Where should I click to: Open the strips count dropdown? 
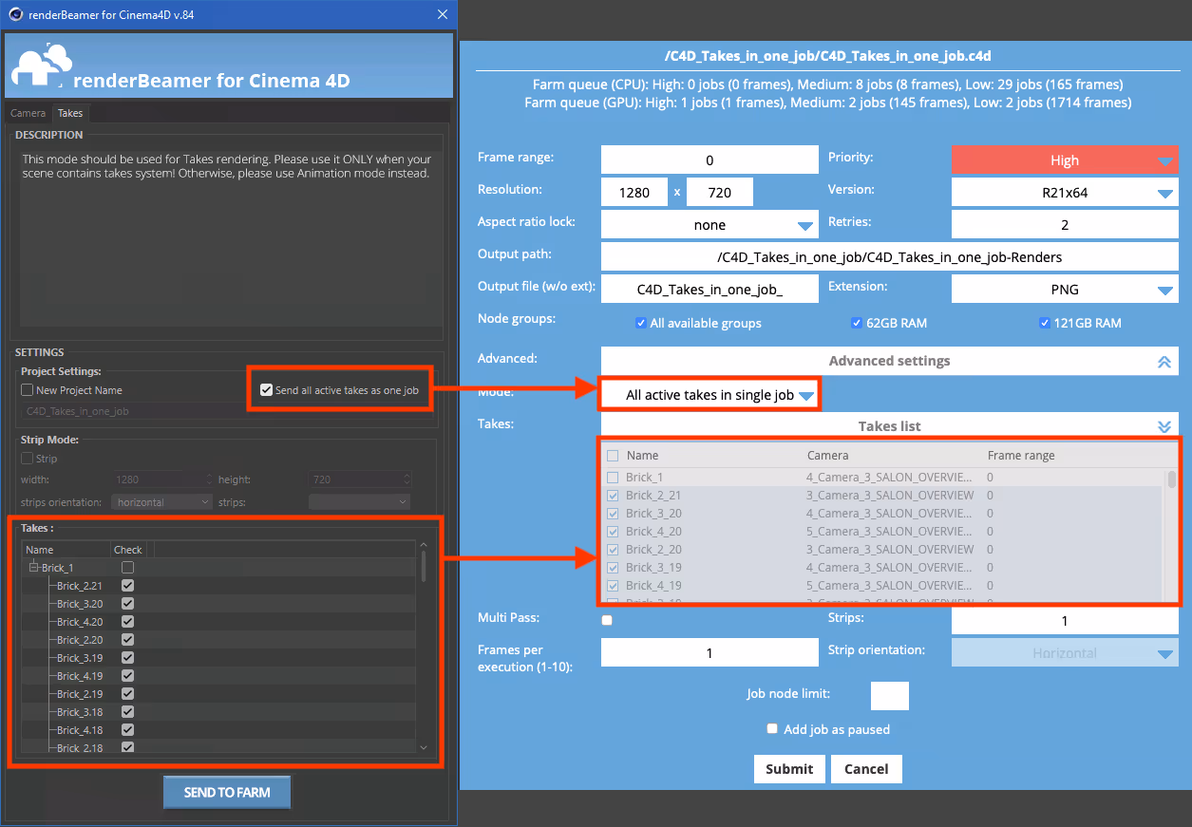(x=359, y=501)
